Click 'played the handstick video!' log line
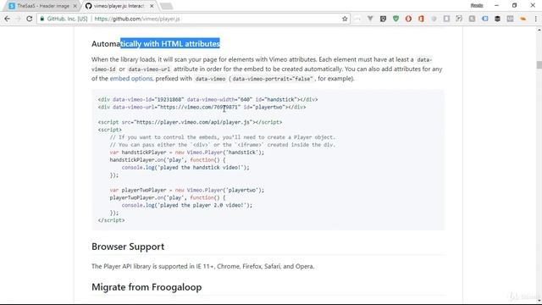 point(185,168)
